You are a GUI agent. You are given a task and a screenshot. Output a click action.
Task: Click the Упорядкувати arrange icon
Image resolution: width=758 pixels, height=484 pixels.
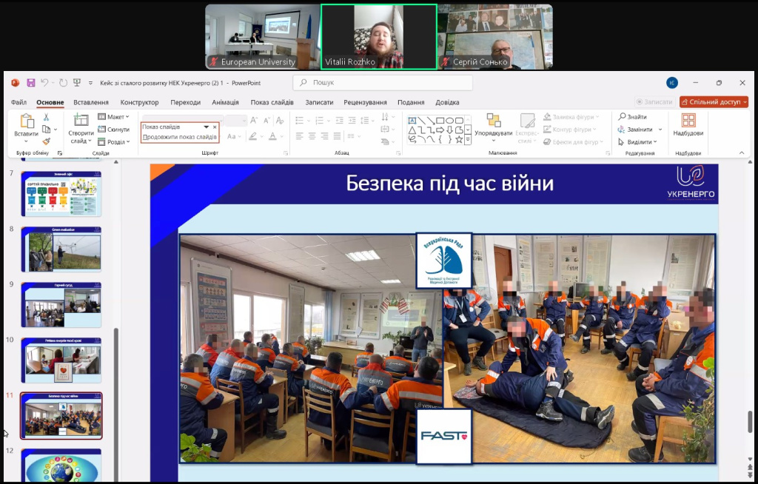pos(493,121)
